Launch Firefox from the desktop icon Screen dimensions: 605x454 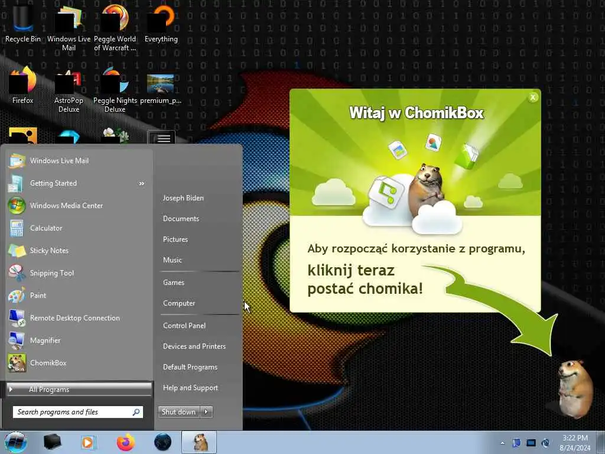pyautogui.click(x=23, y=85)
